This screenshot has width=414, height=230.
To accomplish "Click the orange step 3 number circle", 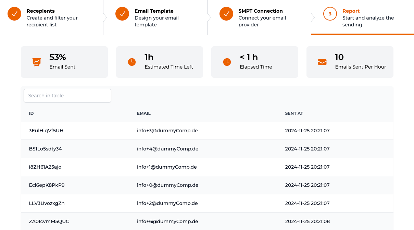I will tap(330, 14).
